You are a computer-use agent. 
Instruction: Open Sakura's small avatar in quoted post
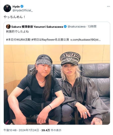(8, 26)
